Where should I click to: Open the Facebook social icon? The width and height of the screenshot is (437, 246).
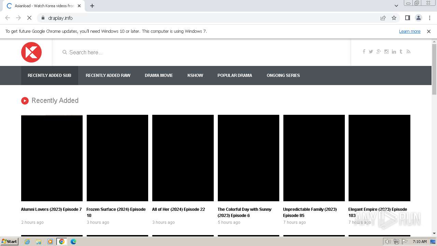[x=364, y=52]
